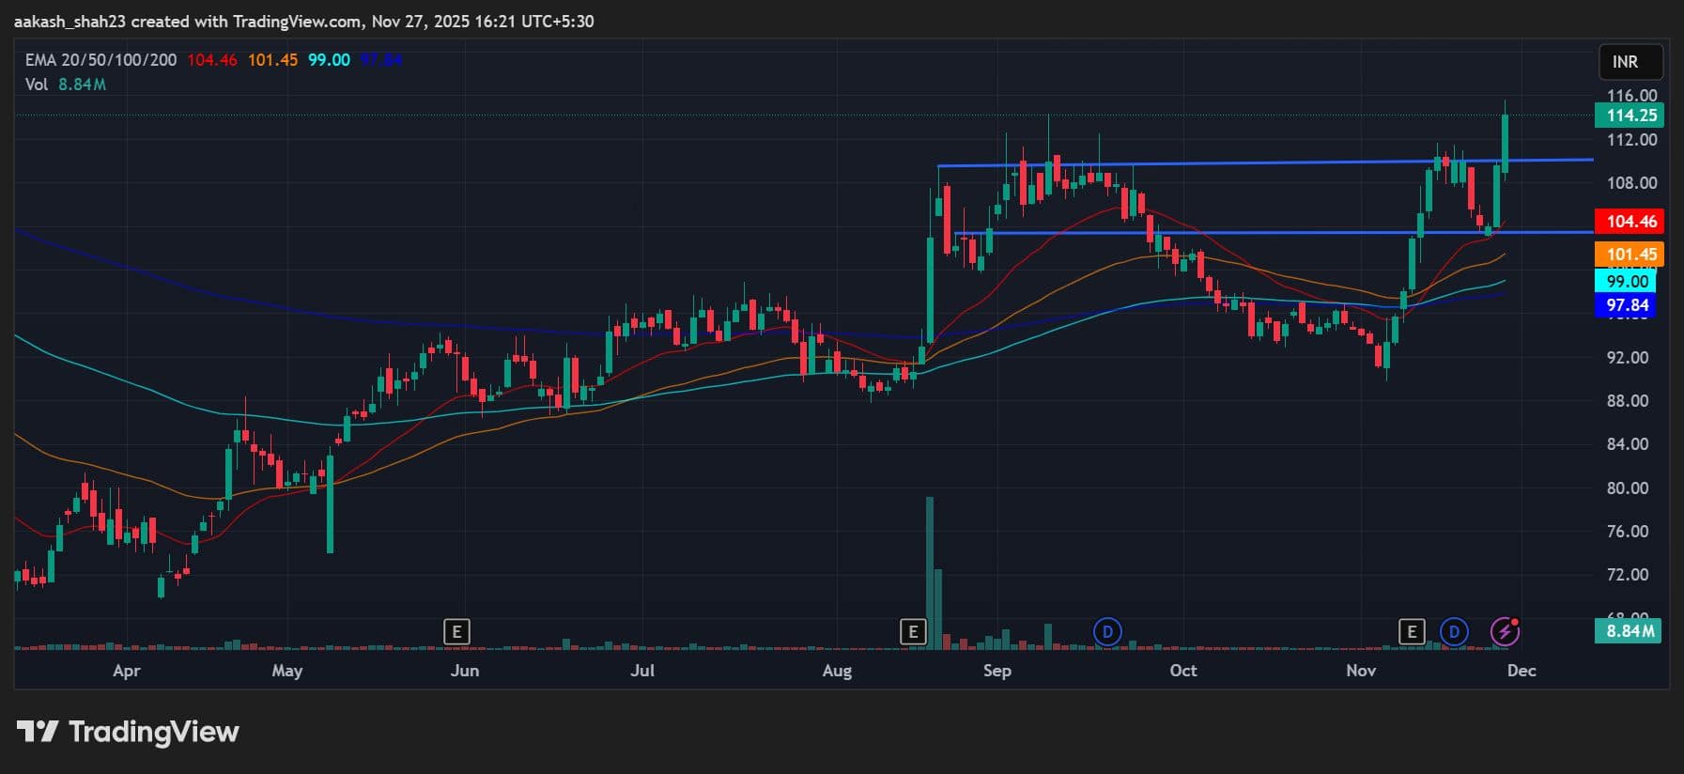
Task: Select the Vol indicator legend label
Action: [x=37, y=85]
